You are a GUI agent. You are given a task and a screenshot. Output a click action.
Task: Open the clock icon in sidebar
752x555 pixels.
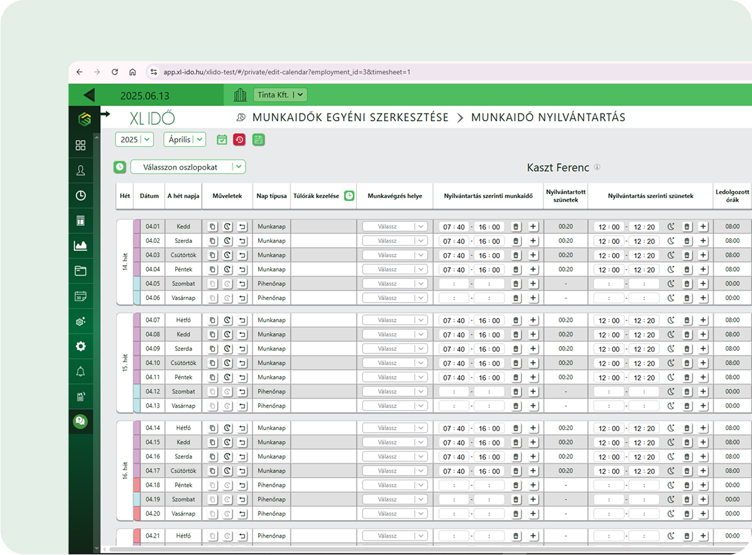(x=81, y=195)
